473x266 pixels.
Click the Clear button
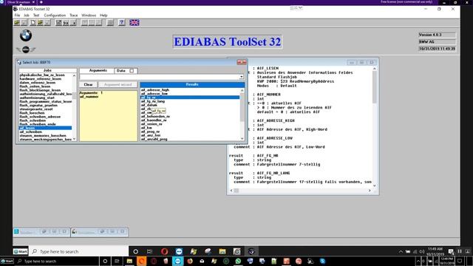coord(88,84)
